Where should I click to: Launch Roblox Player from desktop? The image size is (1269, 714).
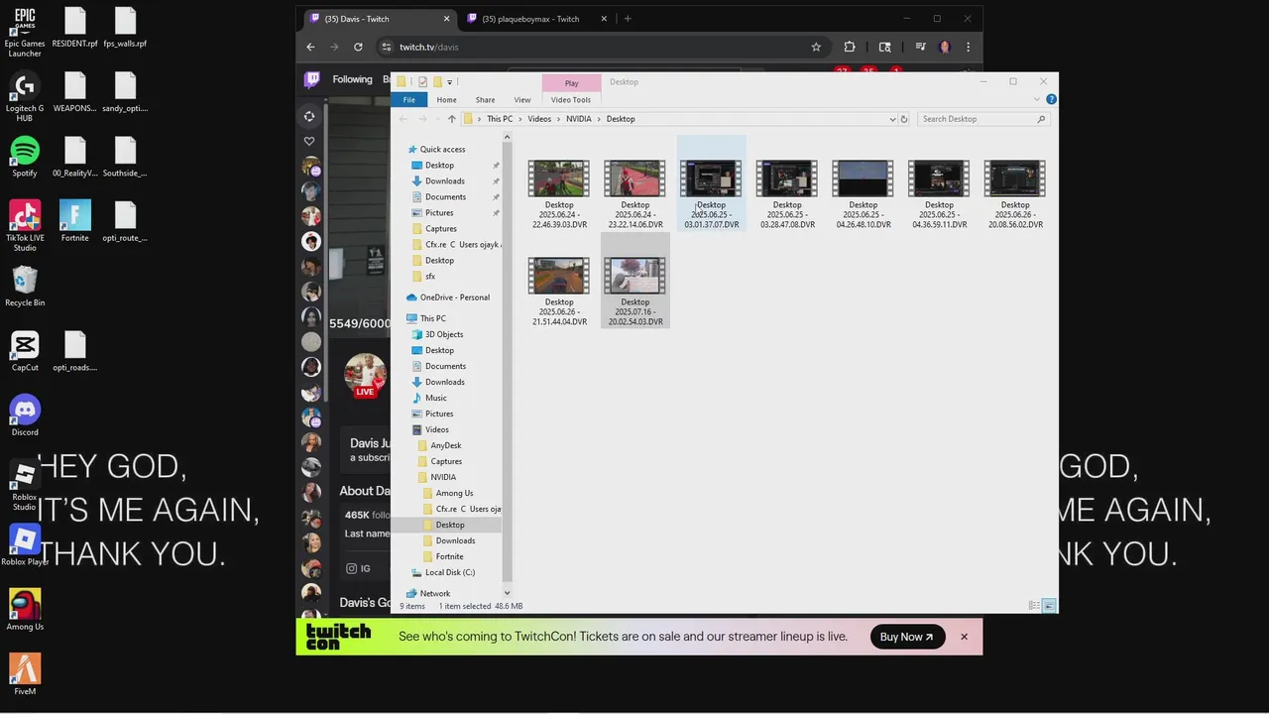pos(25,545)
